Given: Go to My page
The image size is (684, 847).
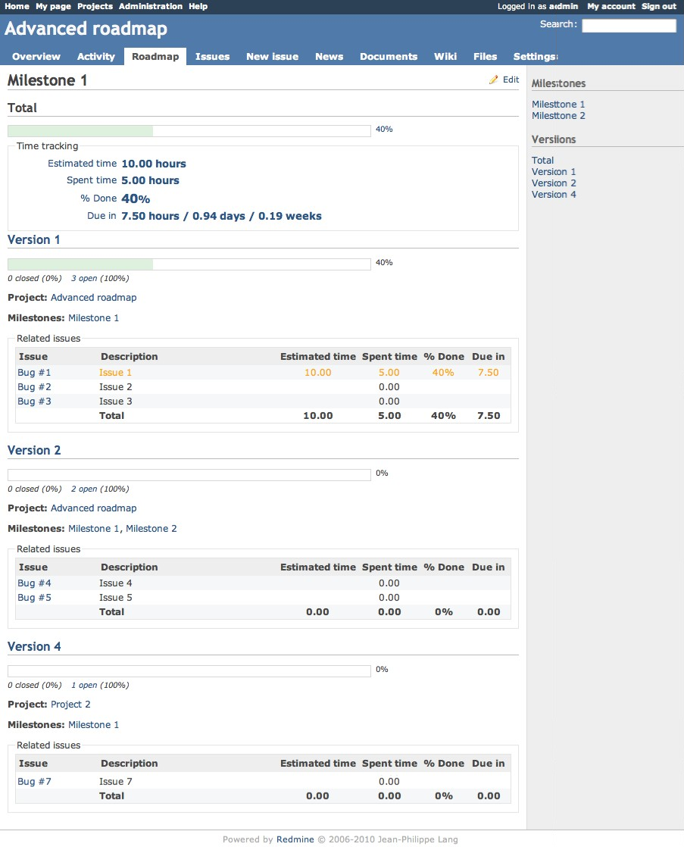Looking at the screenshot, I should [53, 7].
